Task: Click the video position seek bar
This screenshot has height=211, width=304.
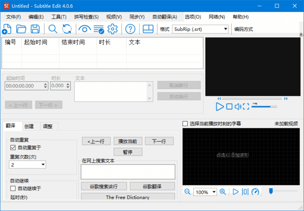Action: point(252,99)
